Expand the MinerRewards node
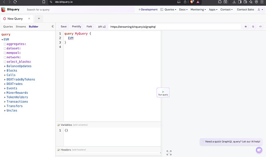266x157 pixels. pos(5,93)
